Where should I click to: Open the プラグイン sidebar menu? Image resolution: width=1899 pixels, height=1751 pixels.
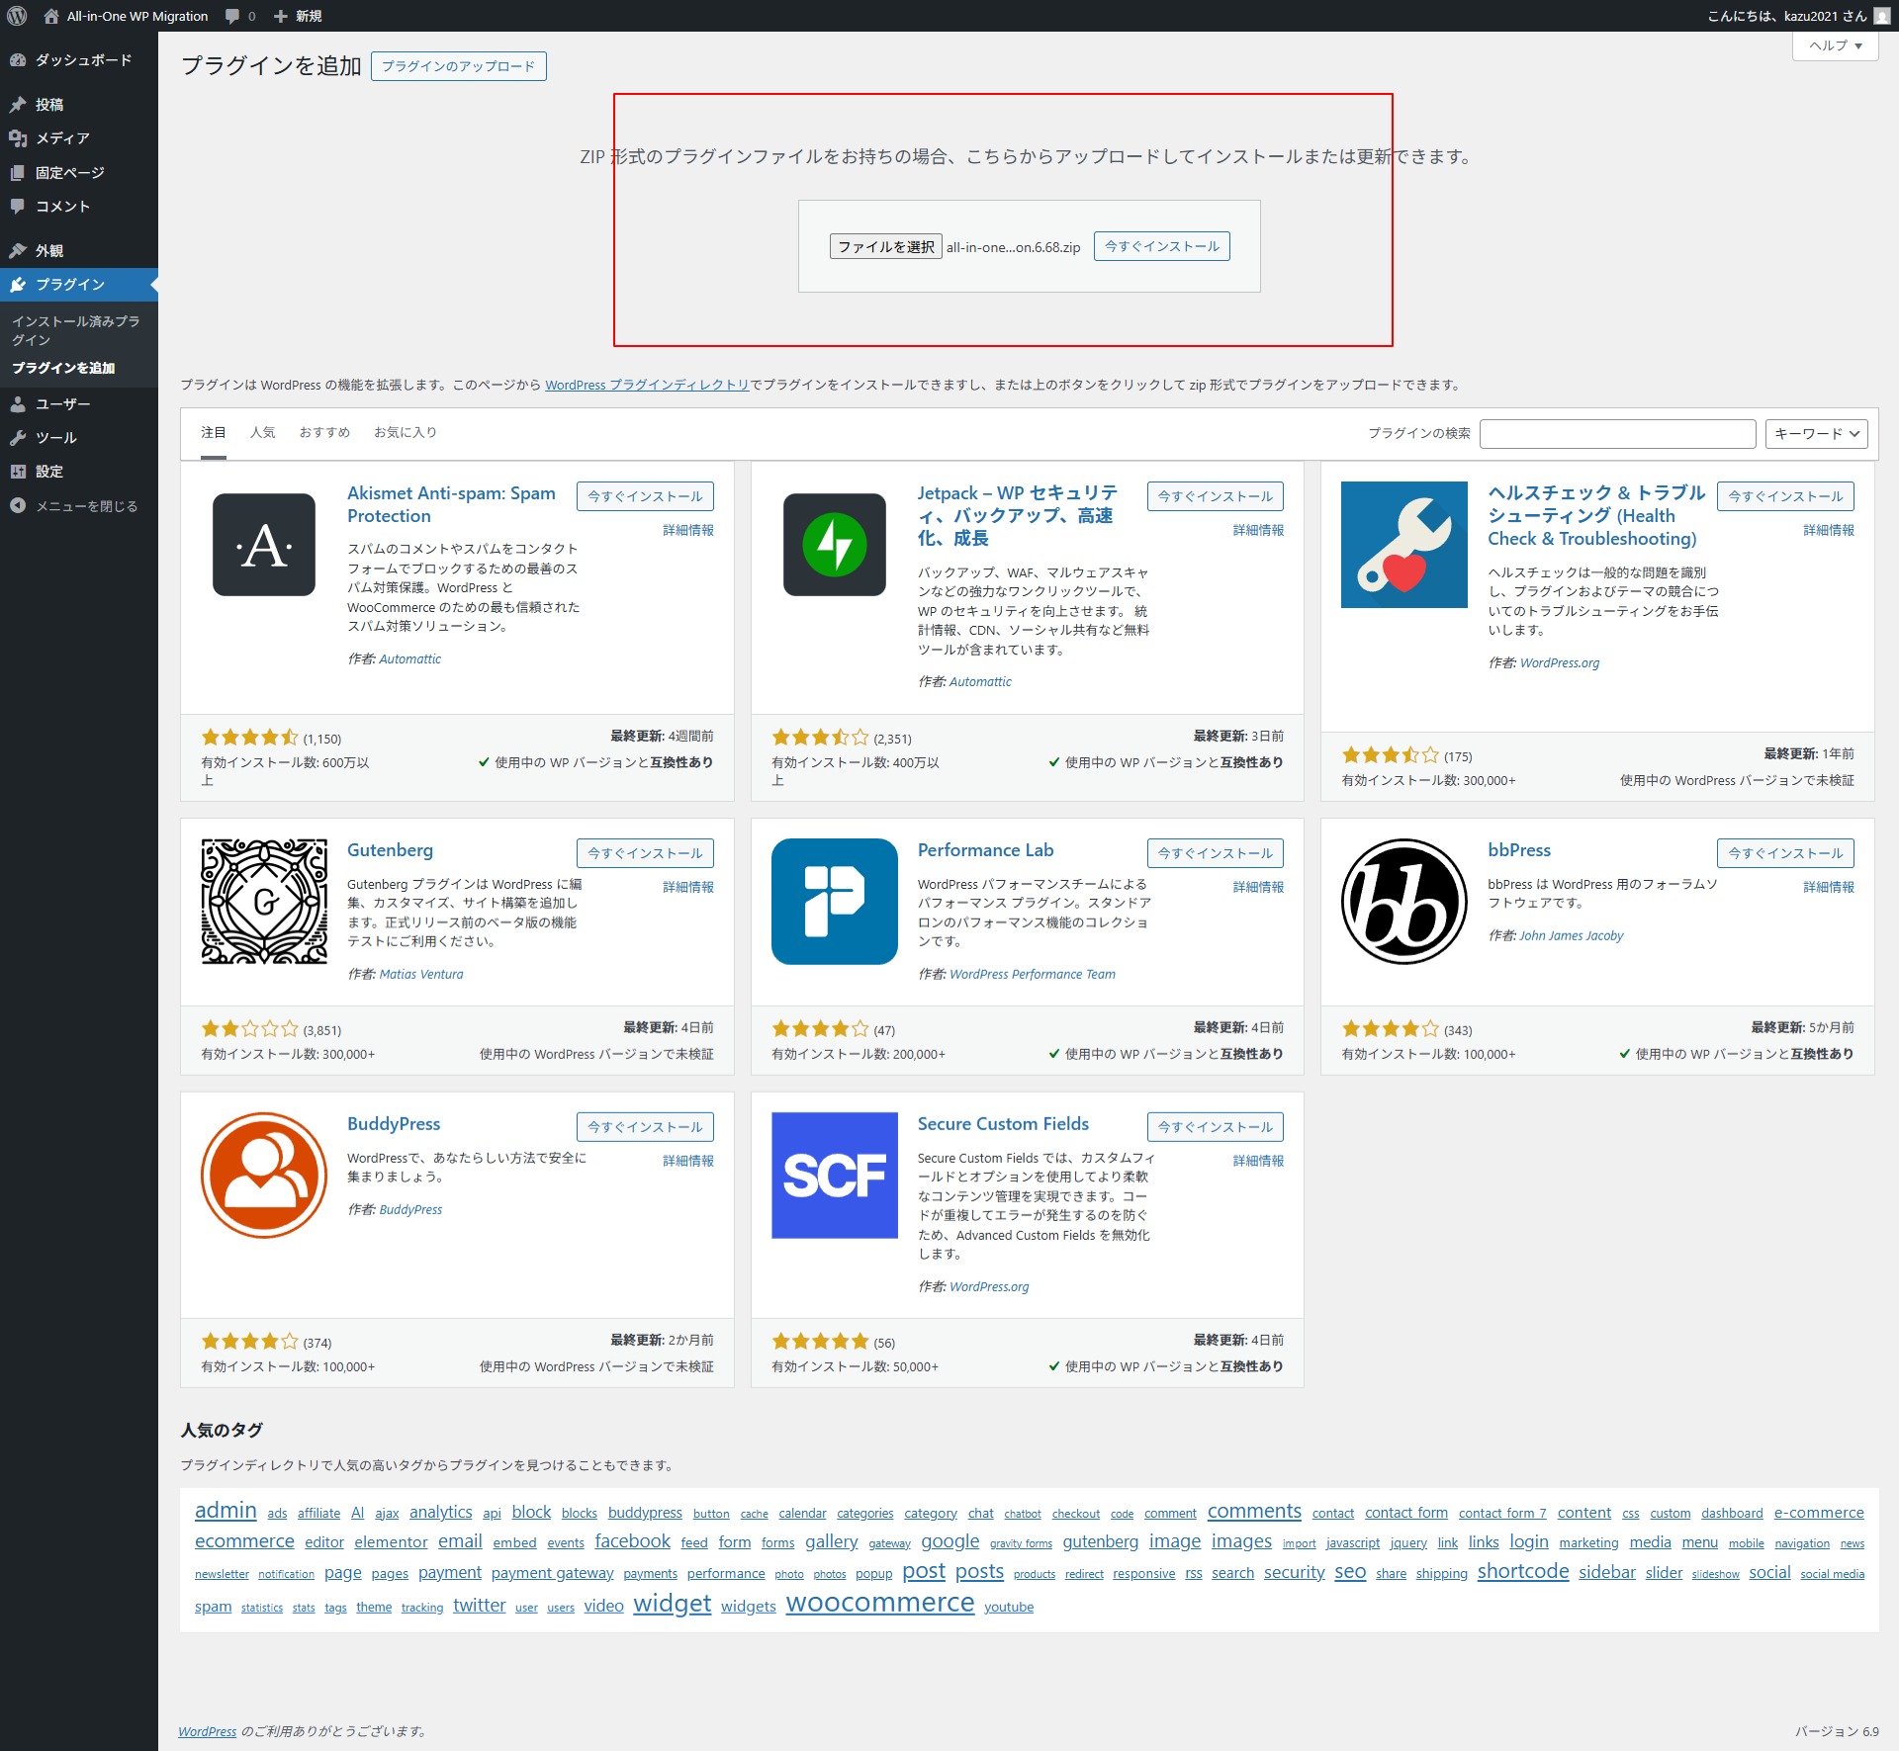click(x=69, y=285)
